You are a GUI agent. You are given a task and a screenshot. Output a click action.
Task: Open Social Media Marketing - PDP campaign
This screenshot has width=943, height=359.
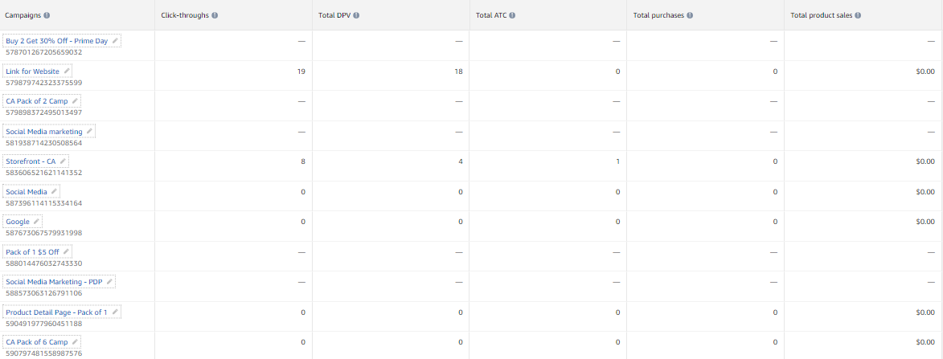pos(55,282)
